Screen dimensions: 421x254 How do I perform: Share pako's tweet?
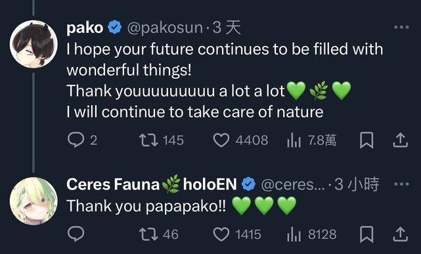[401, 140]
